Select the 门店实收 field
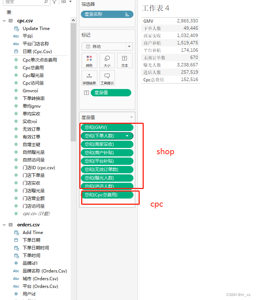 (x=31, y=183)
